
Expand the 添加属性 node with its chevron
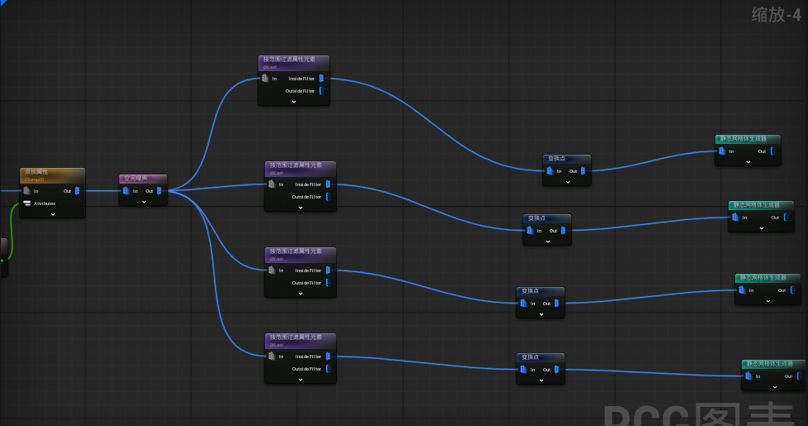pos(52,213)
